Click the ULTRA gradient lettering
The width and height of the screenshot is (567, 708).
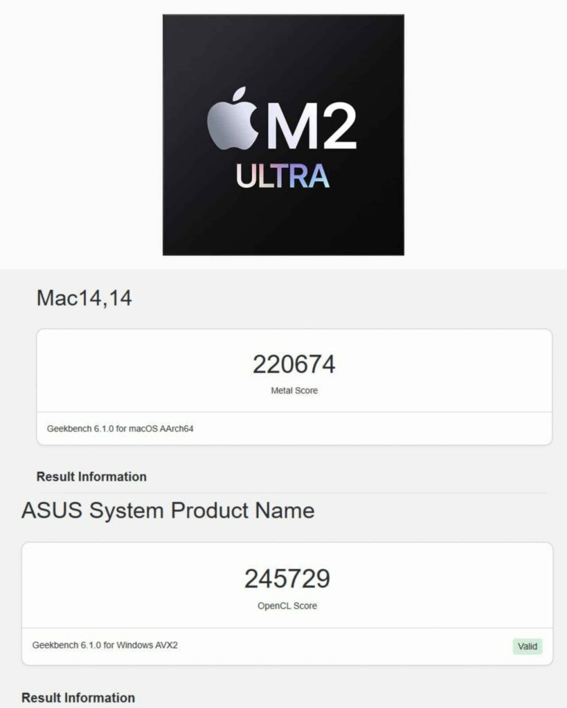[282, 176]
